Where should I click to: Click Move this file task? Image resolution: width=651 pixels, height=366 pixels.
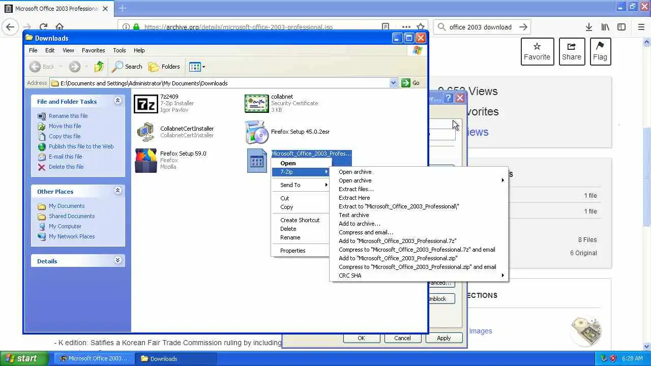click(x=65, y=126)
